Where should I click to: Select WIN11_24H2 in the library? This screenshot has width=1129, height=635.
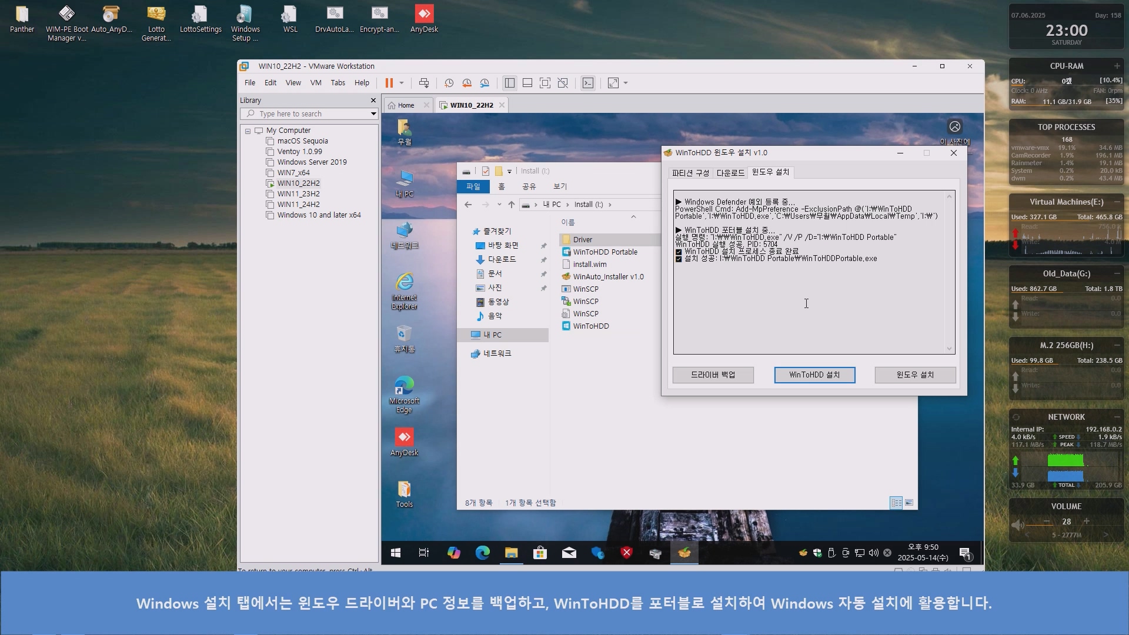[x=298, y=205]
